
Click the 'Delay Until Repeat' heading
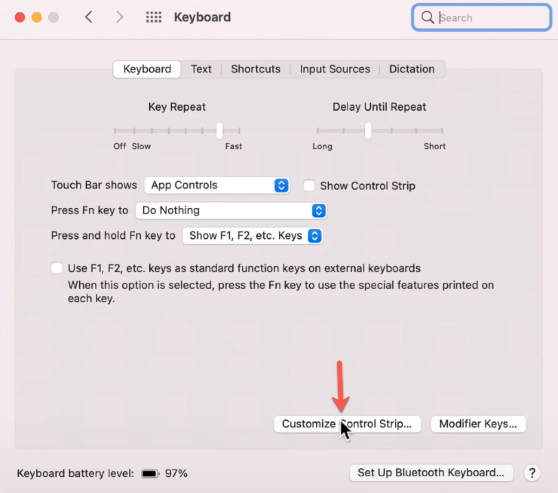click(x=379, y=107)
